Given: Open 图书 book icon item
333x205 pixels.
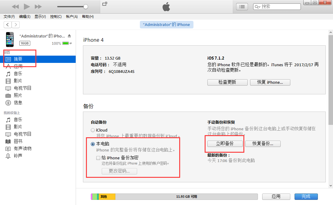Looking at the screenshot, I should click(x=38, y=141).
